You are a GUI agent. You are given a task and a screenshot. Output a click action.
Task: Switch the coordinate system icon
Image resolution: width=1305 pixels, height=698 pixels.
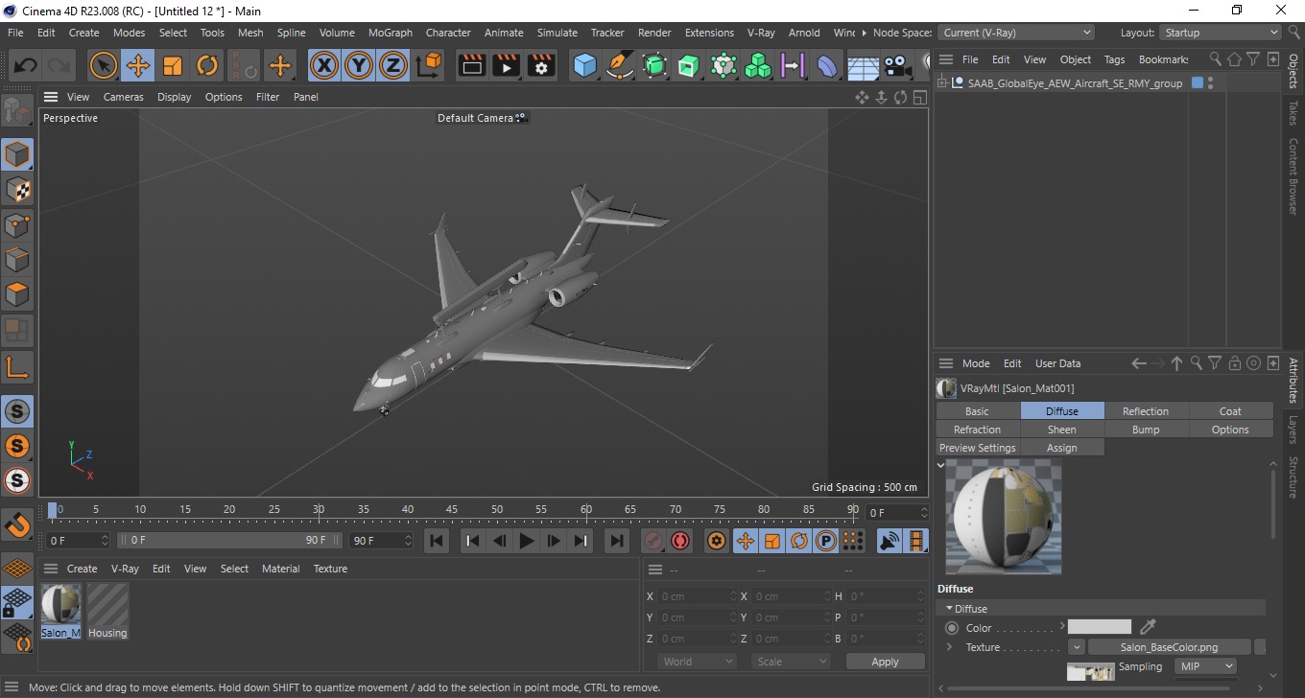point(430,65)
